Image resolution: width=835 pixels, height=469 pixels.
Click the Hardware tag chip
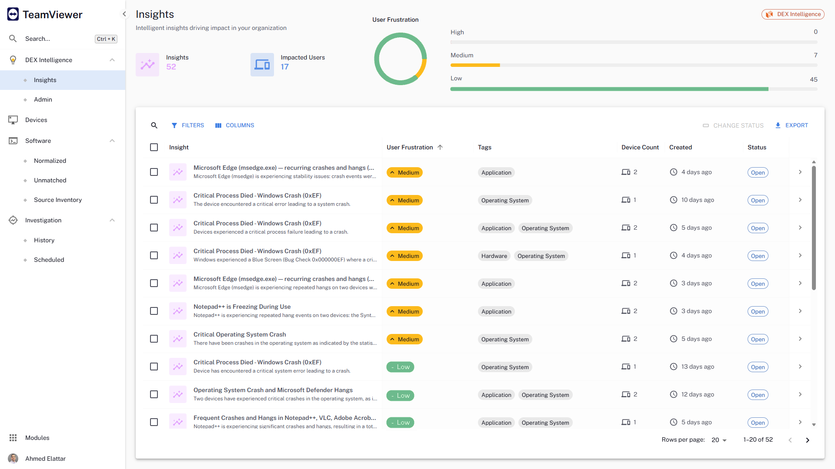point(494,256)
